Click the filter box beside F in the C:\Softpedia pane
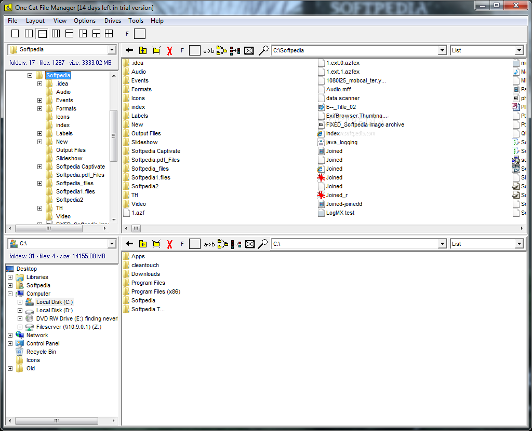Viewport: 532px width, 431px height. [195, 50]
